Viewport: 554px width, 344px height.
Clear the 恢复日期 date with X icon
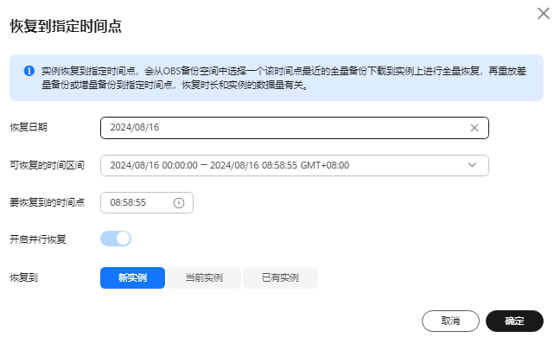(x=474, y=128)
